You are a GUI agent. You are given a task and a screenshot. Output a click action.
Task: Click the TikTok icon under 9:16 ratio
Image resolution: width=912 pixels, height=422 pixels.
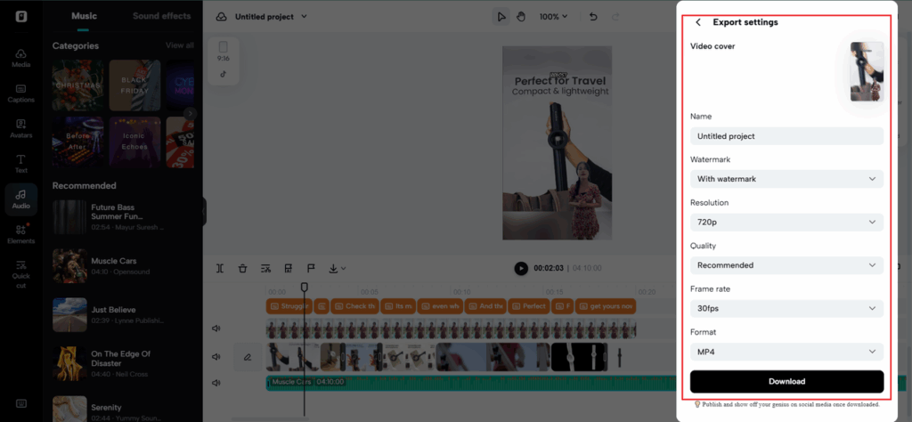[x=223, y=74]
